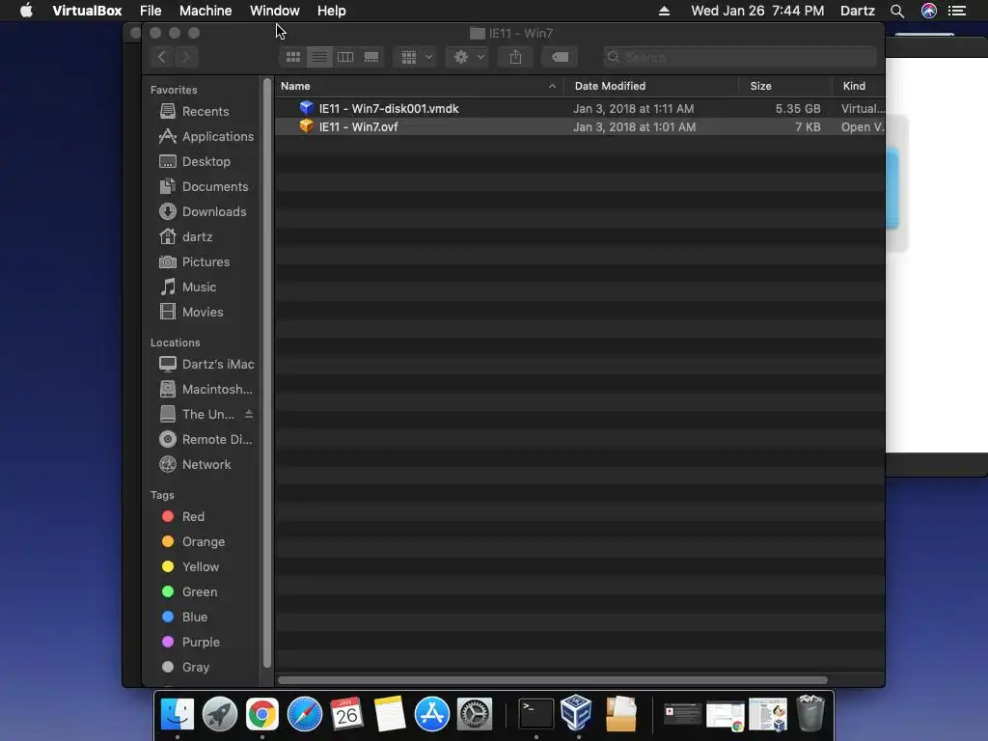Screen dimensions: 988x741
Task: Select Dartz's iMac location
Action: 206,364
